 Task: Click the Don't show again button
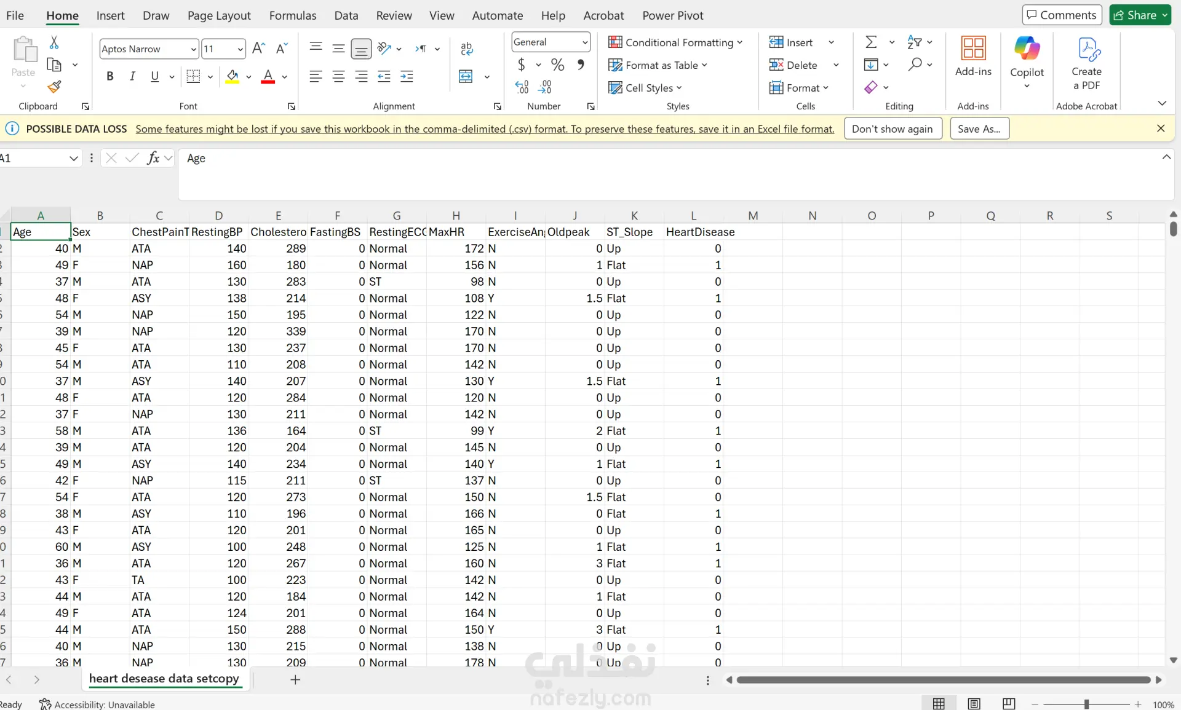click(x=892, y=128)
